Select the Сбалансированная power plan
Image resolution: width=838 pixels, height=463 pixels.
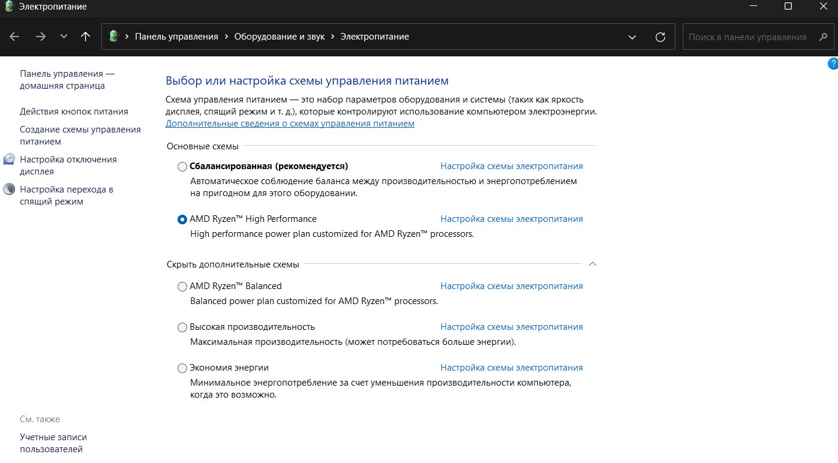point(182,167)
